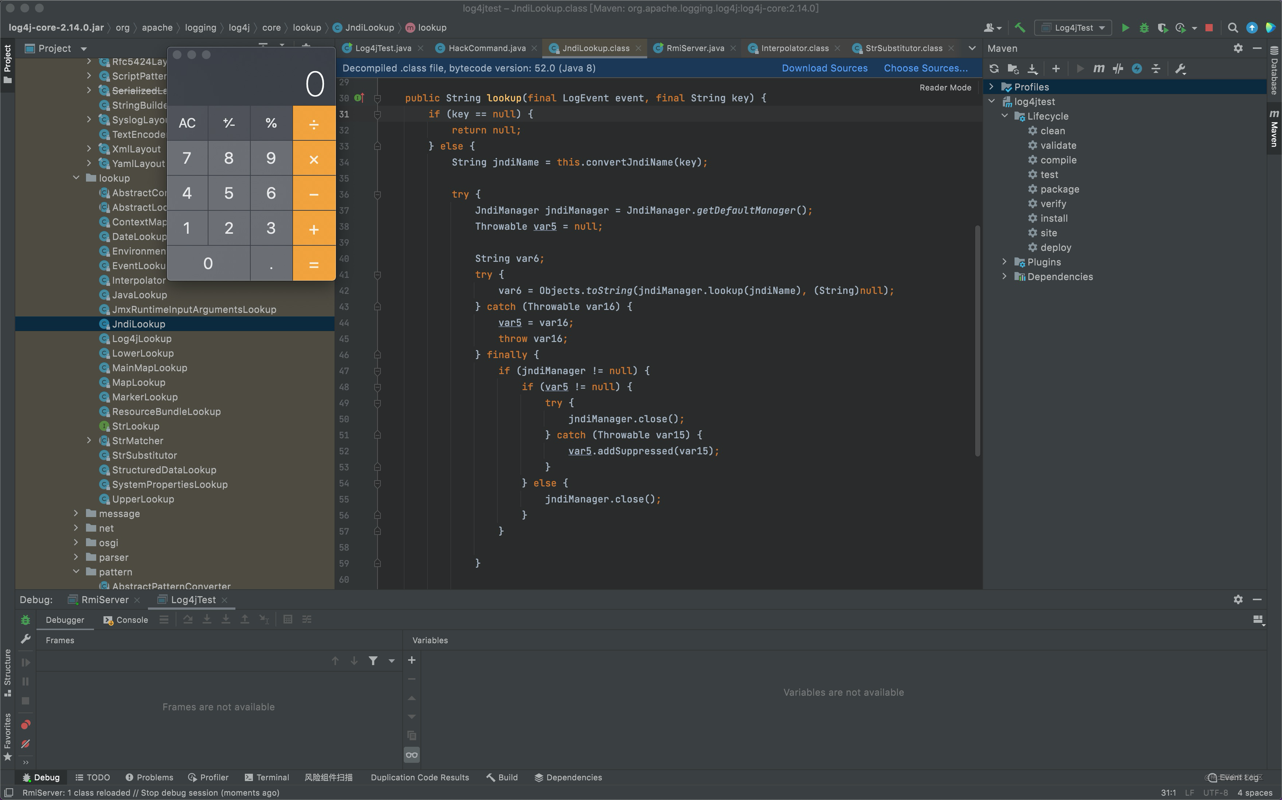Toggle Maven Offline Mode icon
Screen dimensions: 1282x800
tap(1118, 69)
